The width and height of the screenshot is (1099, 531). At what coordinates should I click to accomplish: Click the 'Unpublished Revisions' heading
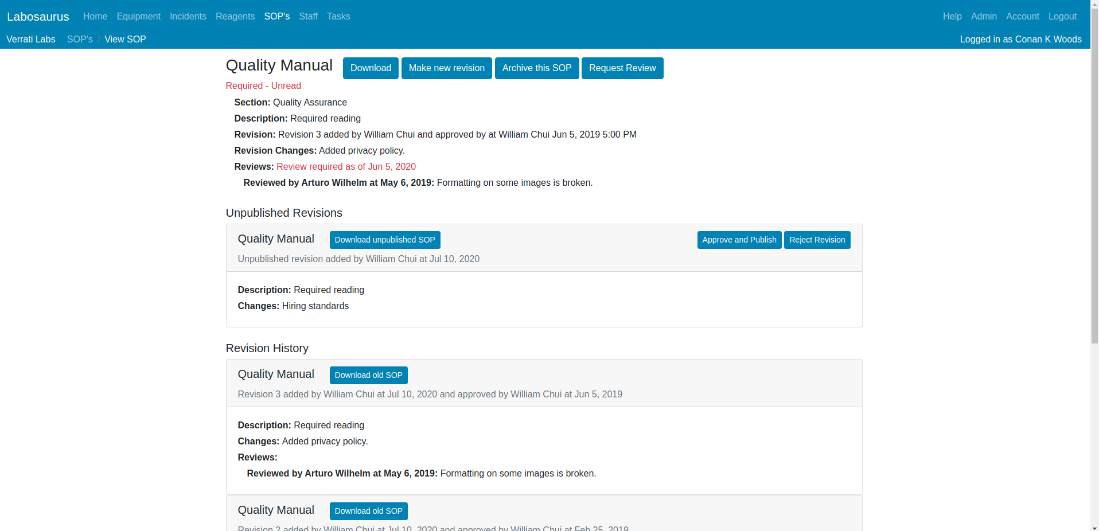(284, 213)
